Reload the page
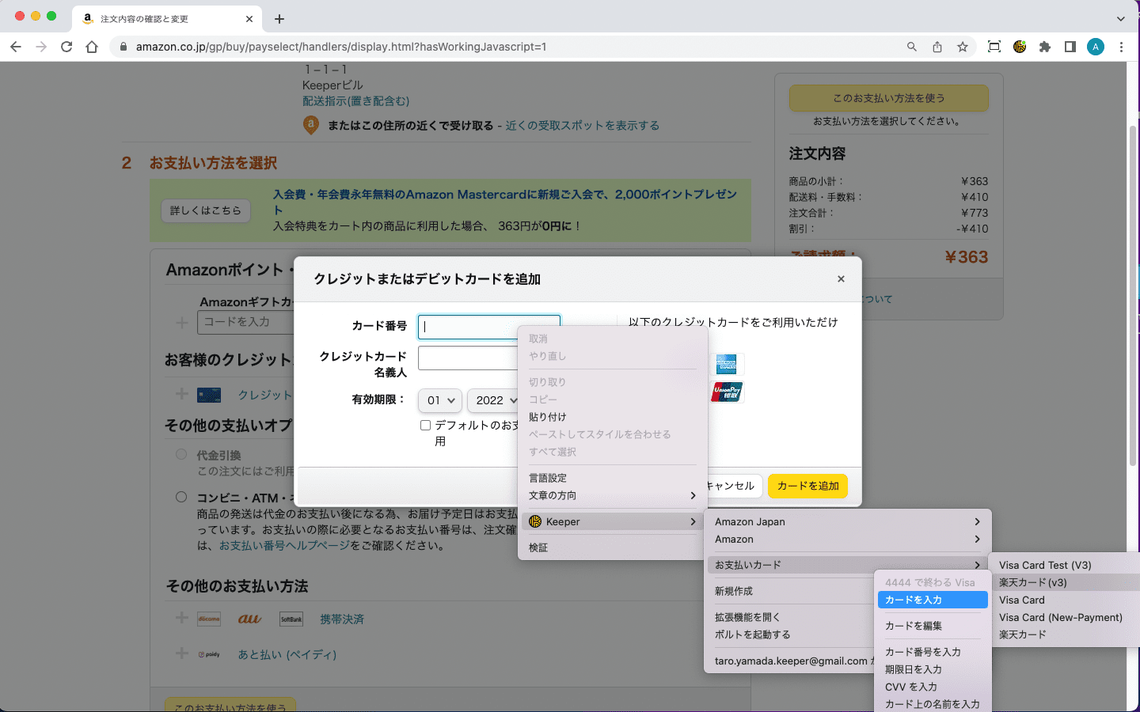 click(x=66, y=47)
